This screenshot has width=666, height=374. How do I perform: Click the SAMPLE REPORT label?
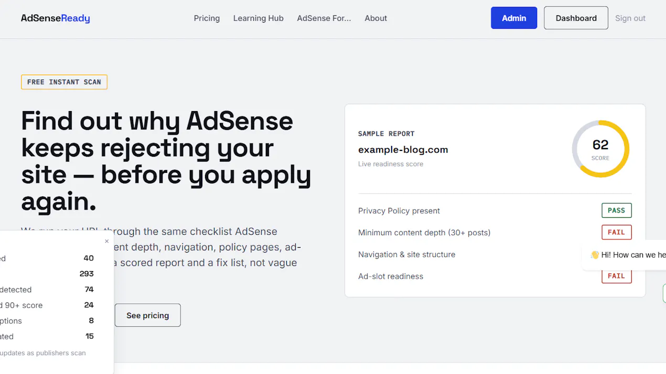tap(386, 134)
